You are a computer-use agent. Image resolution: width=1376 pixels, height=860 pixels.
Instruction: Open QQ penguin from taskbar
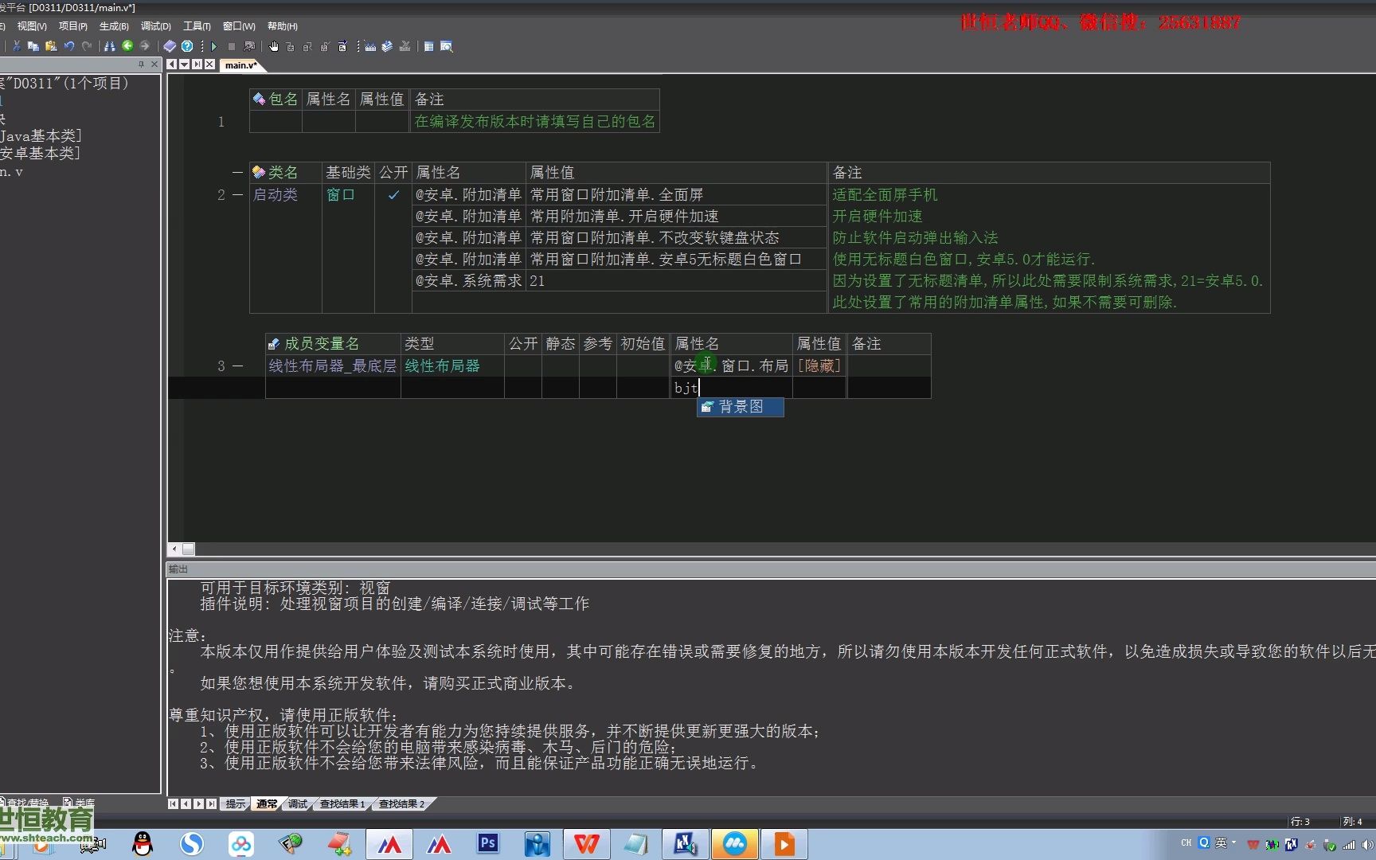pyautogui.click(x=143, y=843)
